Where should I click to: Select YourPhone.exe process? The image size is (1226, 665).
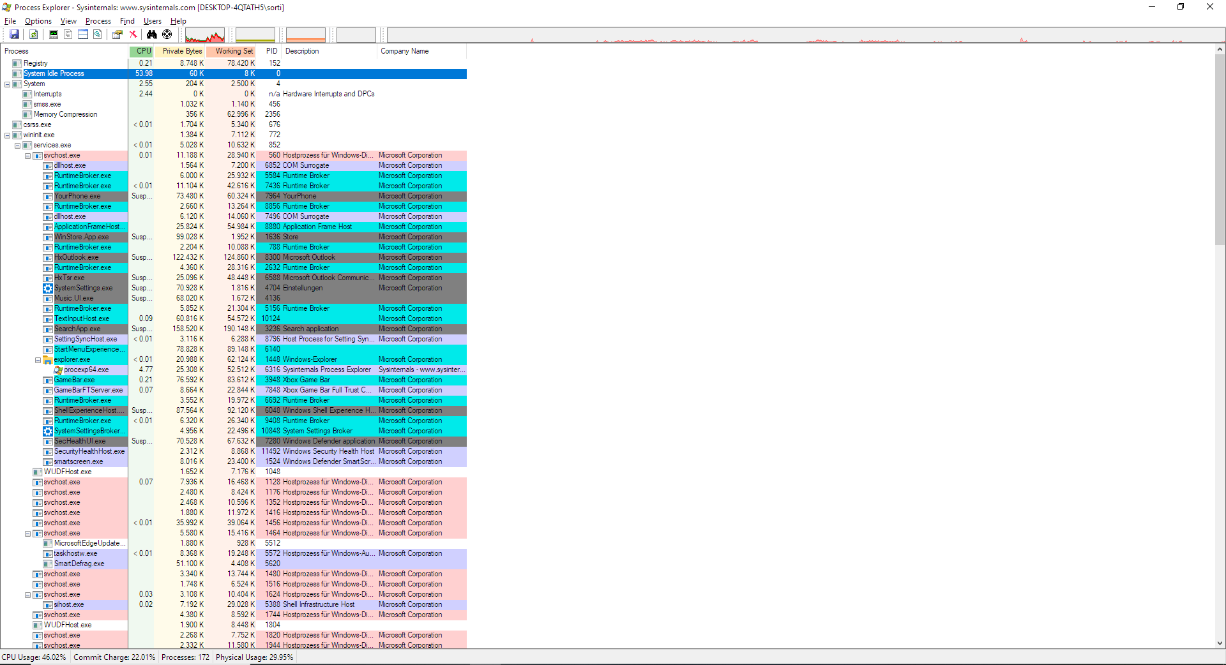(x=77, y=196)
